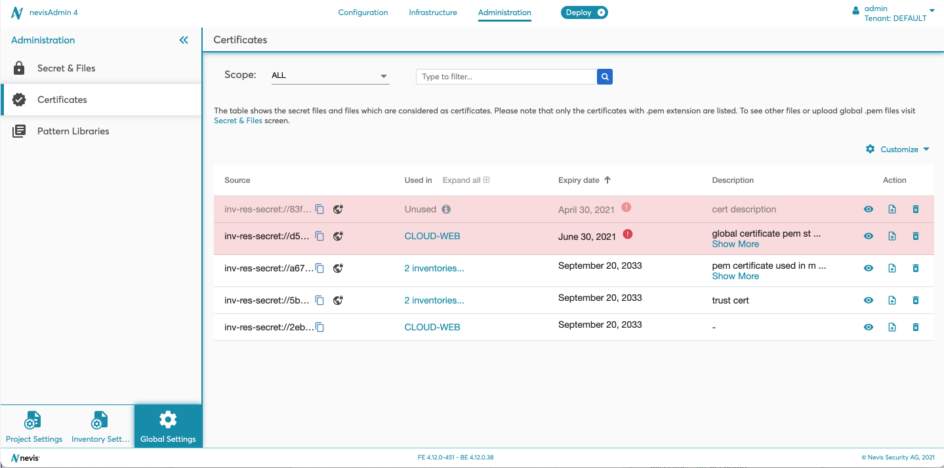Open Pattern Libraries in the sidebar

coord(73,131)
